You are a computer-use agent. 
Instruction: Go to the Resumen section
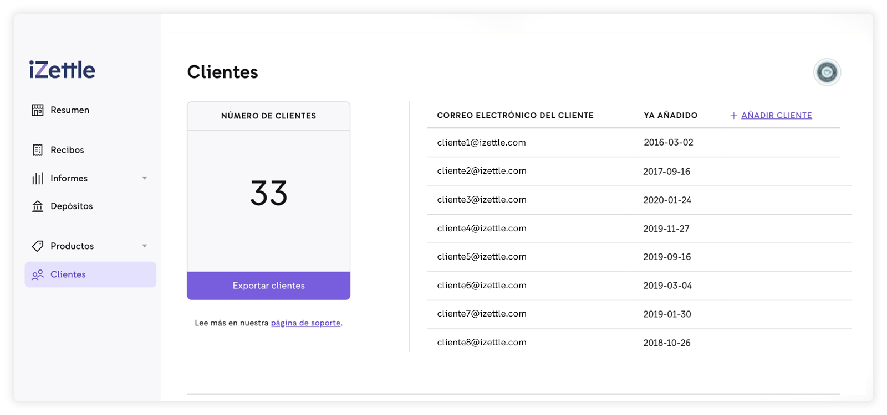tap(70, 110)
